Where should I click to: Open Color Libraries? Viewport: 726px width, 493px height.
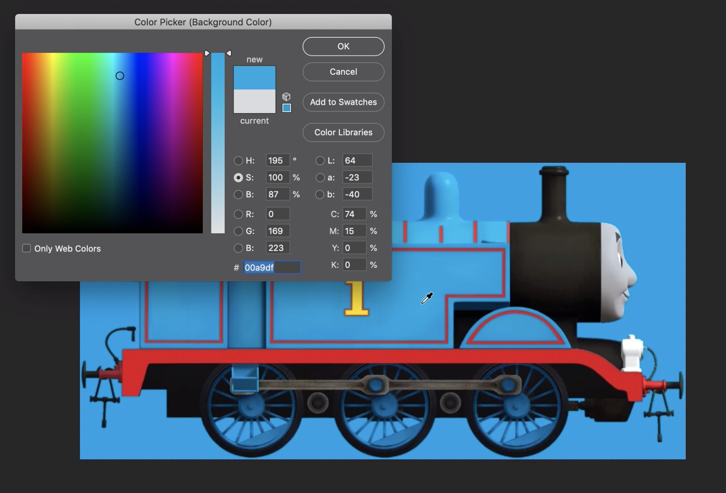(343, 132)
